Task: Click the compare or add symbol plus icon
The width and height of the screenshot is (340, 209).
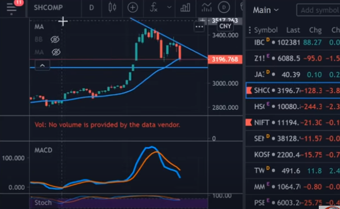Action: (132, 8)
